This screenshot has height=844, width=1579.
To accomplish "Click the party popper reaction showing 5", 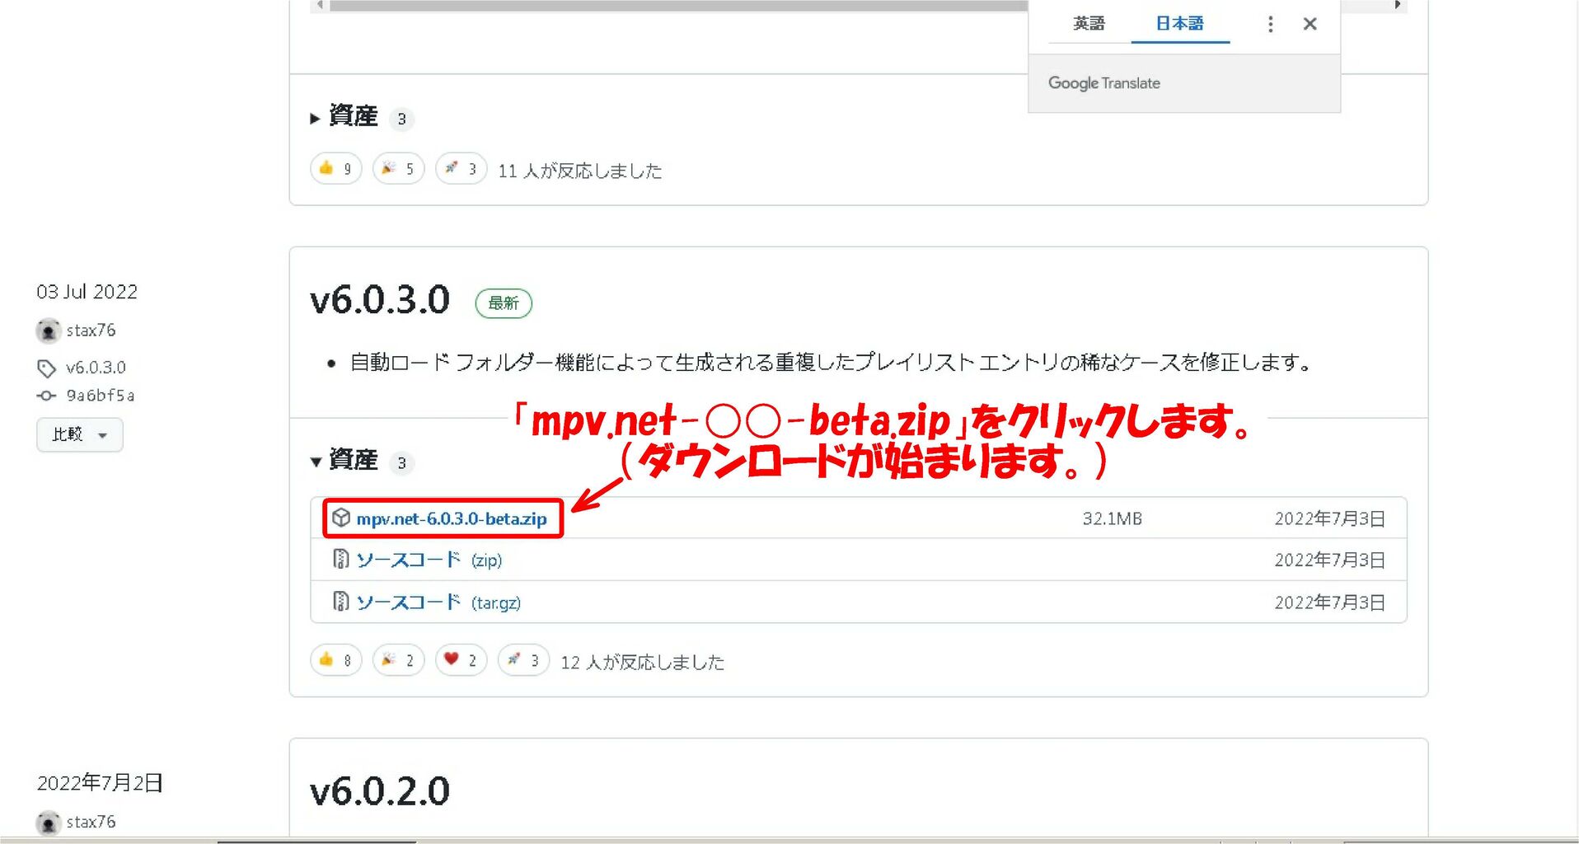I will pos(397,168).
